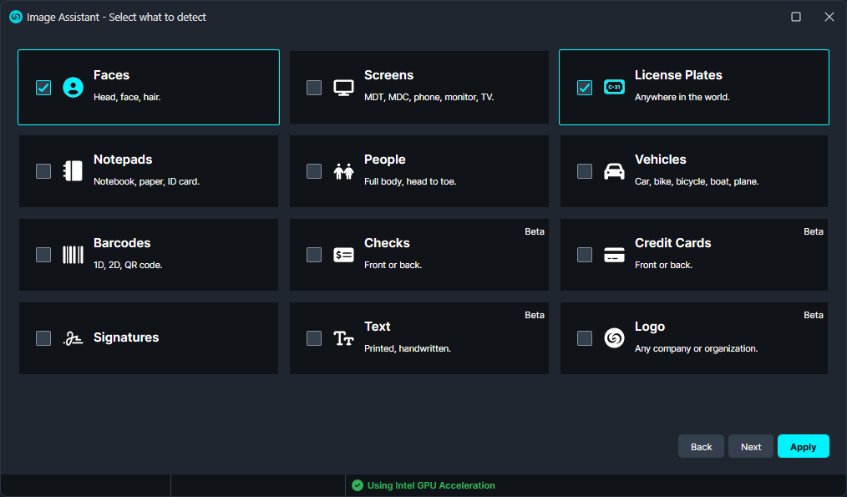The image size is (847, 497).
Task: Disable the License Plates checkbox
Action: pos(585,88)
